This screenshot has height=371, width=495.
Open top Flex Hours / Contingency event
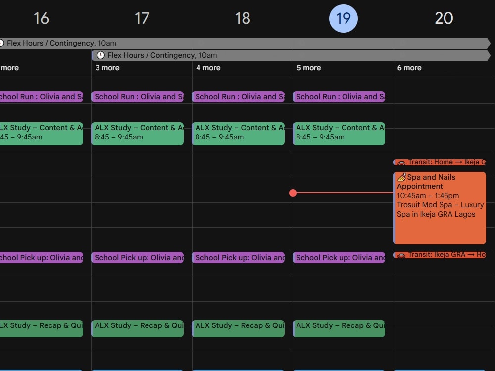[245, 43]
